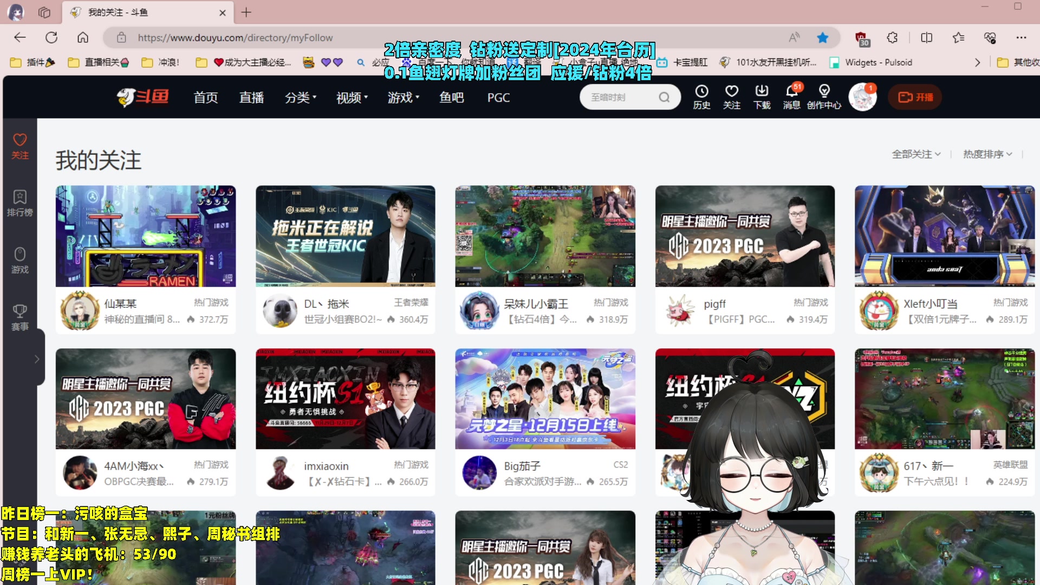Image resolution: width=1040 pixels, height=585 pixels.
Task: Open the 下载 (download) page
Action: (762, 96)
